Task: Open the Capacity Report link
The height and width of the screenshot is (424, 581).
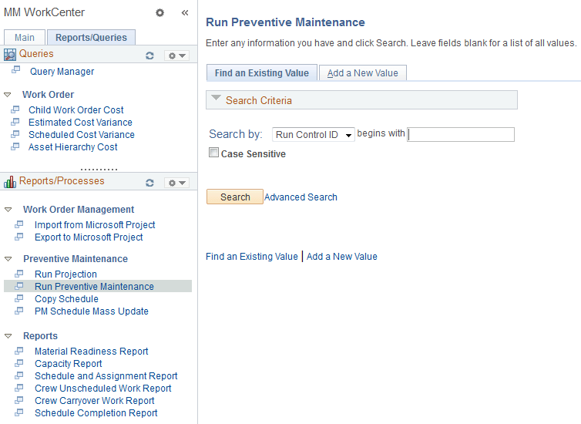Action: point(68,364)
